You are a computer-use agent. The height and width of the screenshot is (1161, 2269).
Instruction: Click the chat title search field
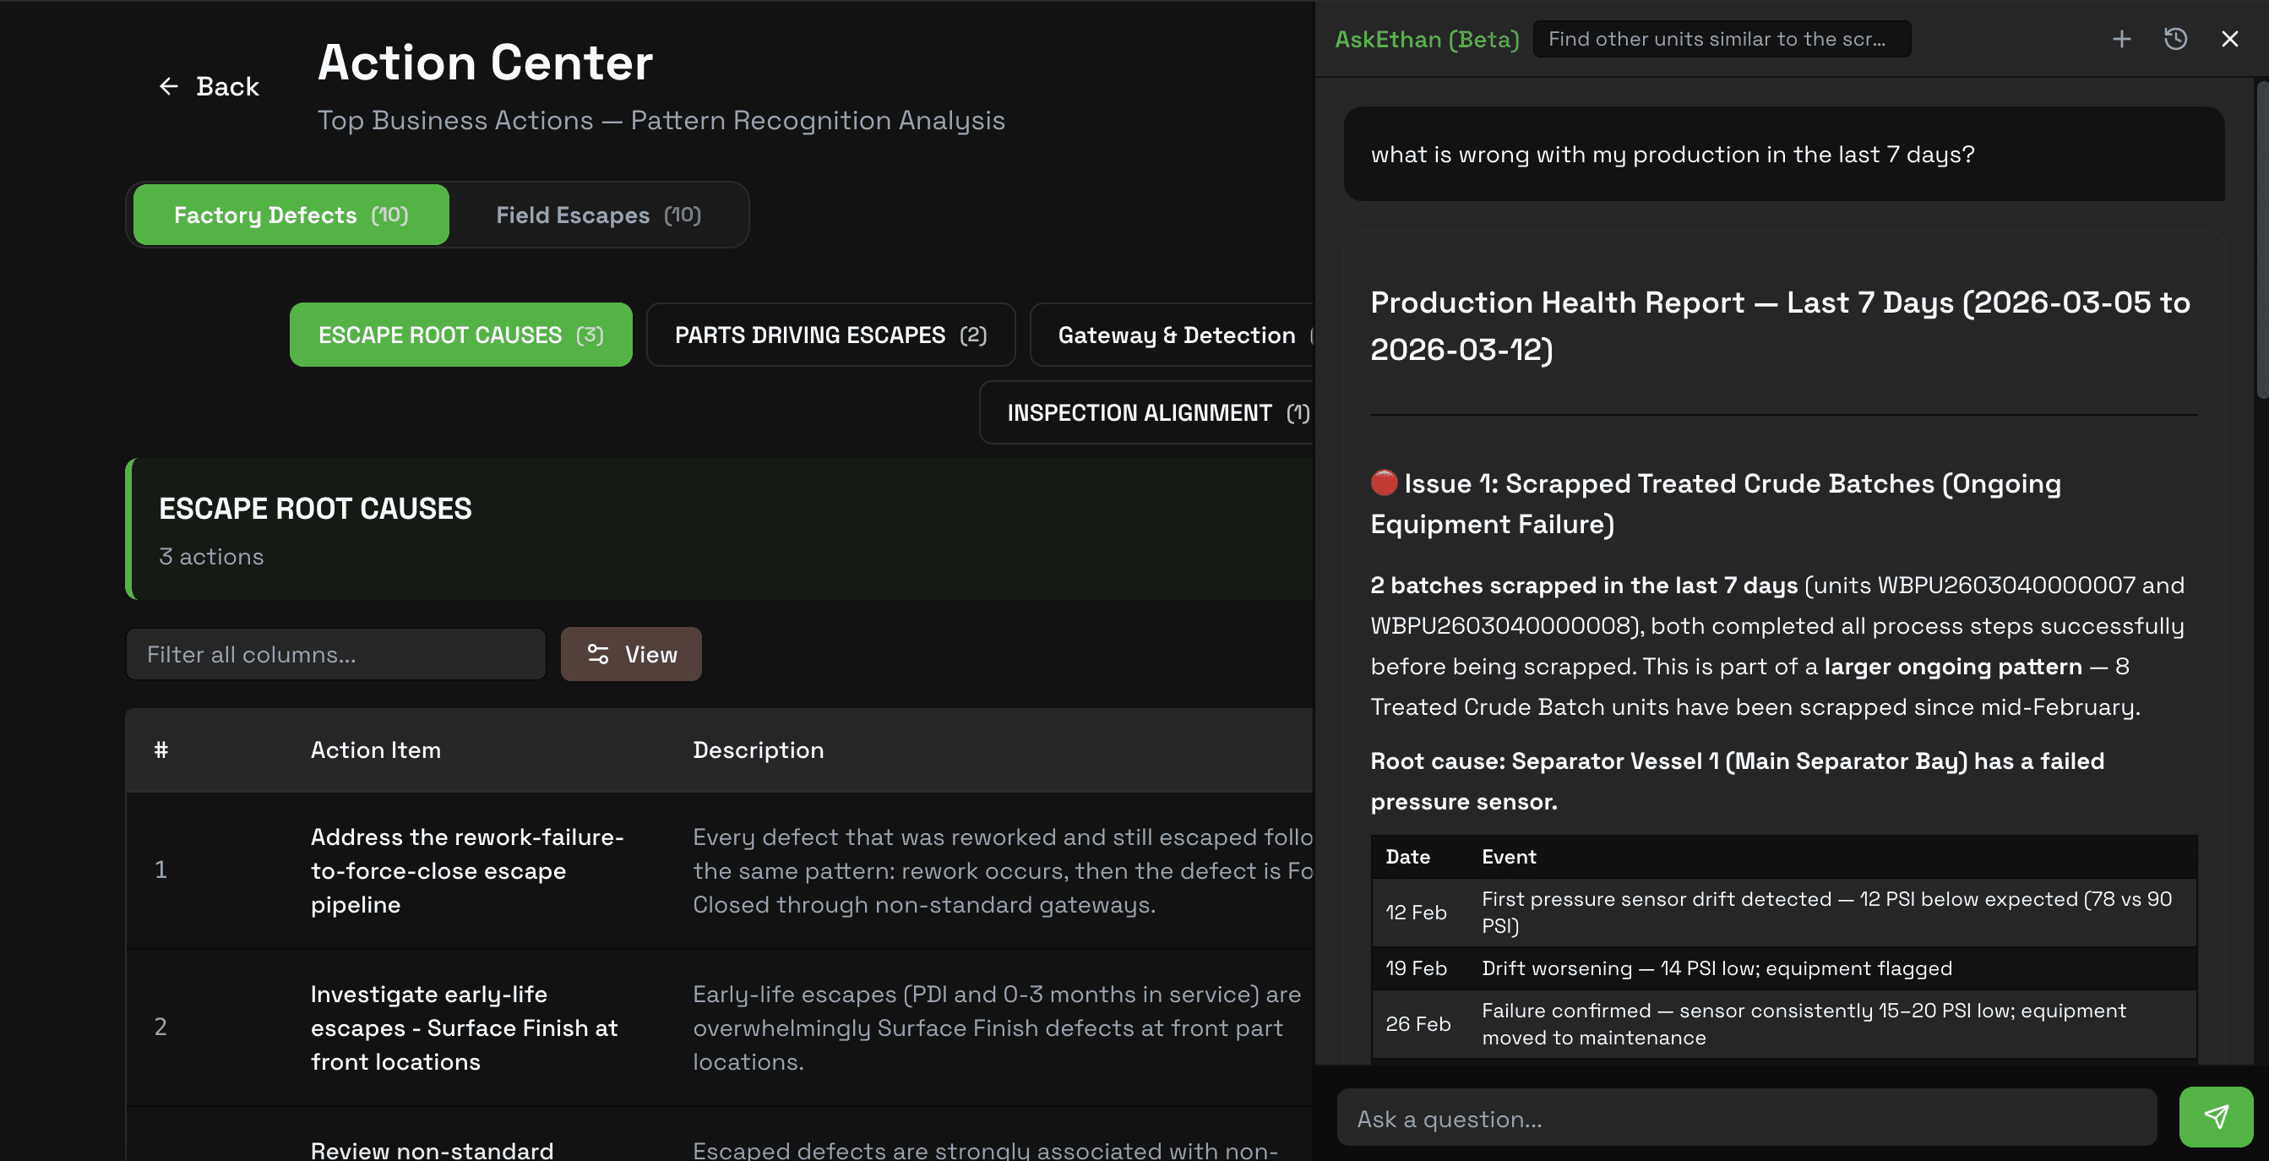[x=1721, y=39]
